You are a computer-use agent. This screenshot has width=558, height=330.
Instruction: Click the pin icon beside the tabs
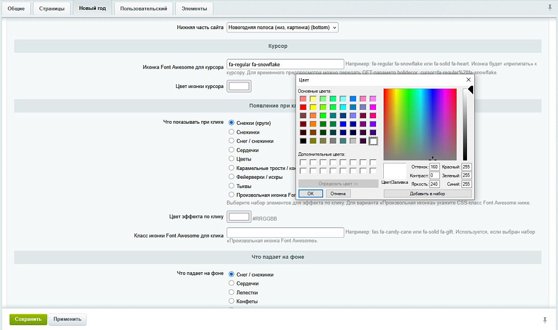(x=549, y=7)
